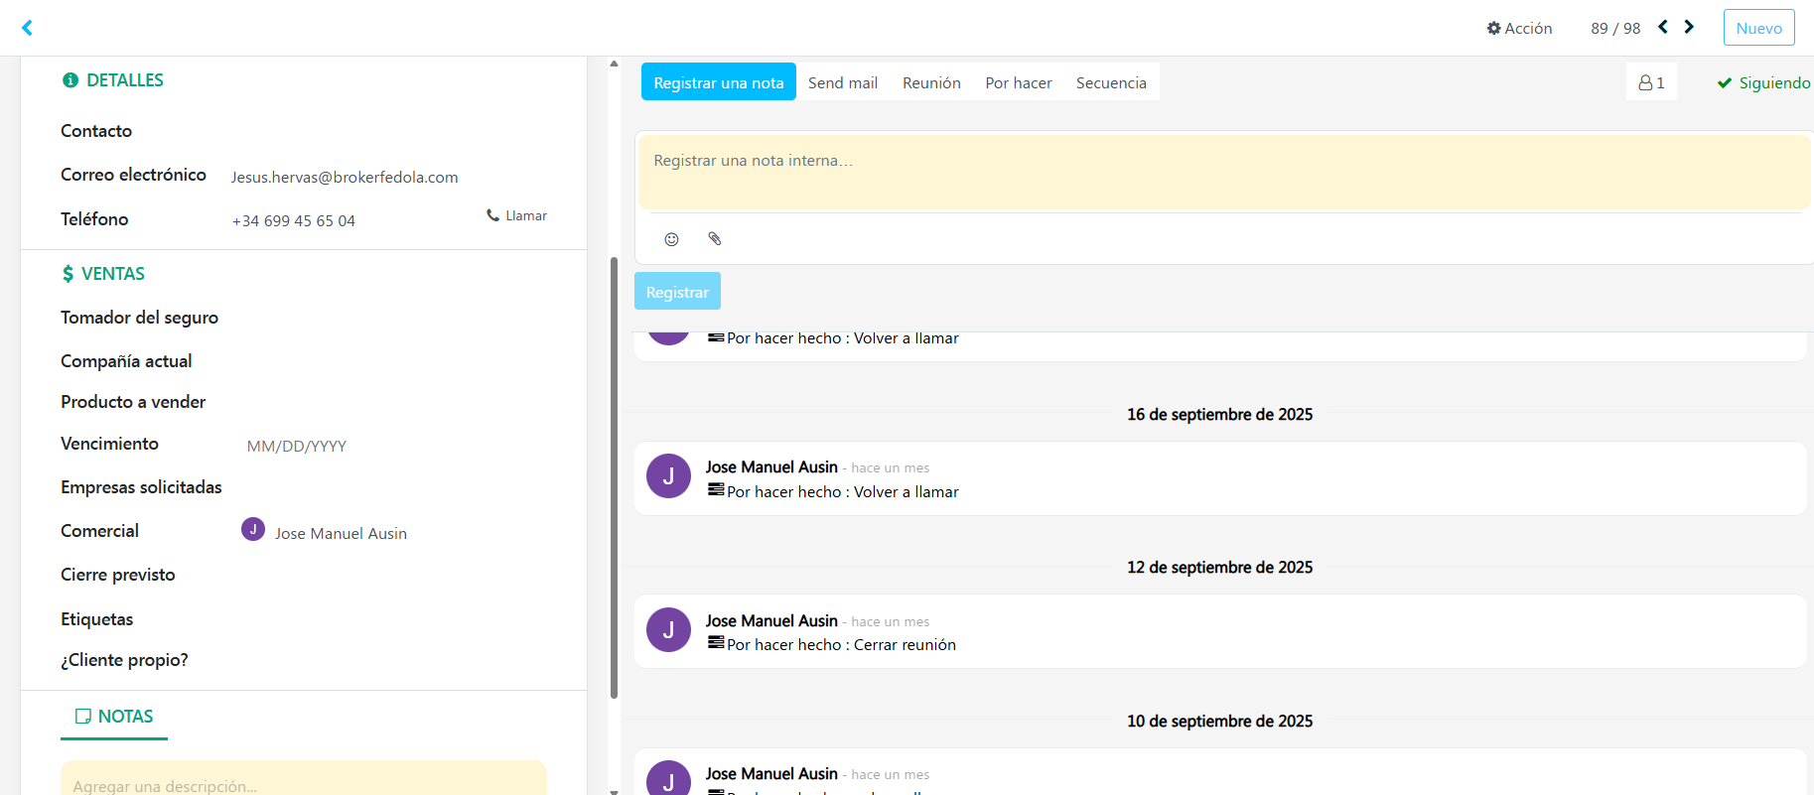Open the Acción dropdown menu
The height and width of the screenshot is (795, 1814).
(1519, 29)
